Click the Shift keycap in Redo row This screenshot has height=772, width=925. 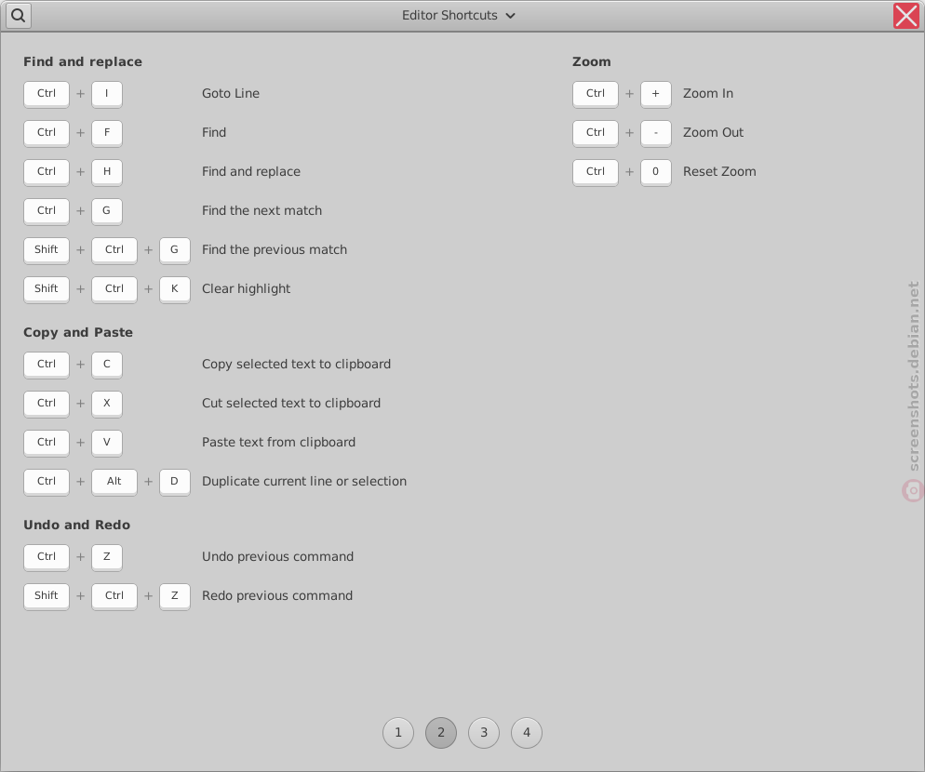(46, 596)
